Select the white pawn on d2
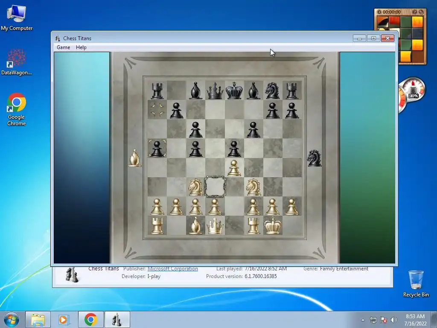437x328 pixels. [x=215, y=207]
